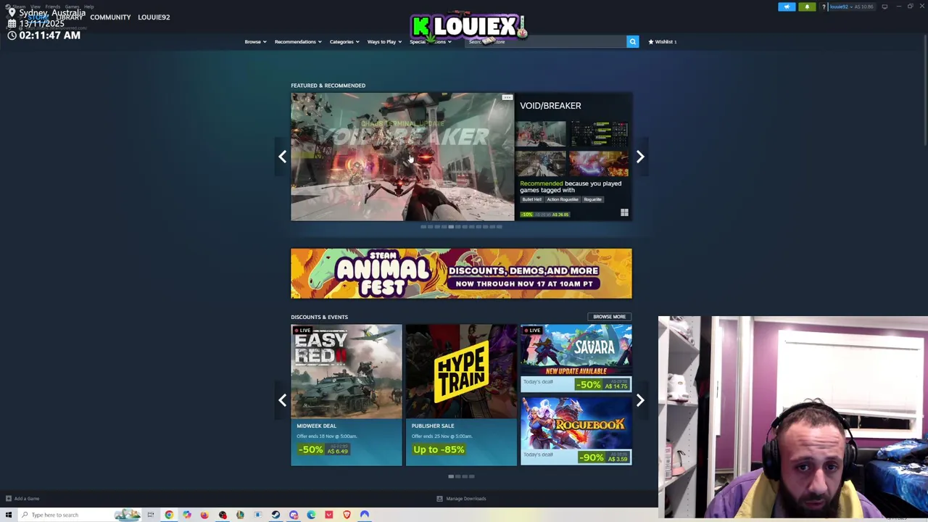Open the Savara today's deal card
The width and height of the screenshot is (928, 522).
pos(576,358)
